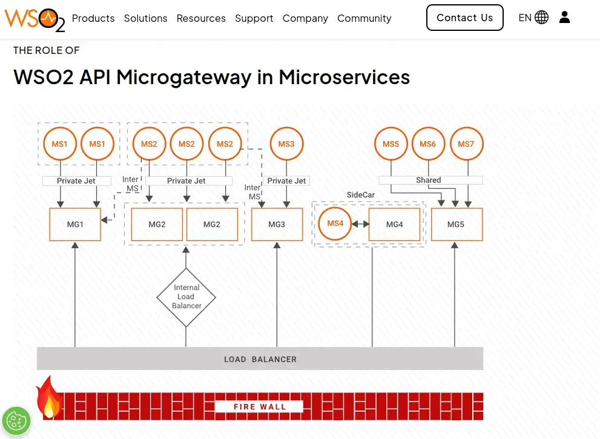Click the WSO2 logo

tap(35, 19)
